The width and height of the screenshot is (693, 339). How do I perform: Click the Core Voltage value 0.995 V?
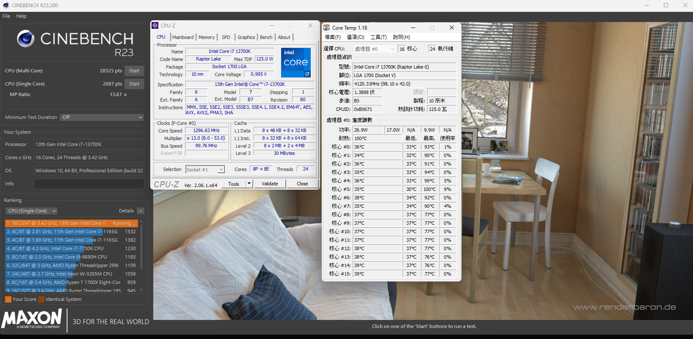(259, 74)
